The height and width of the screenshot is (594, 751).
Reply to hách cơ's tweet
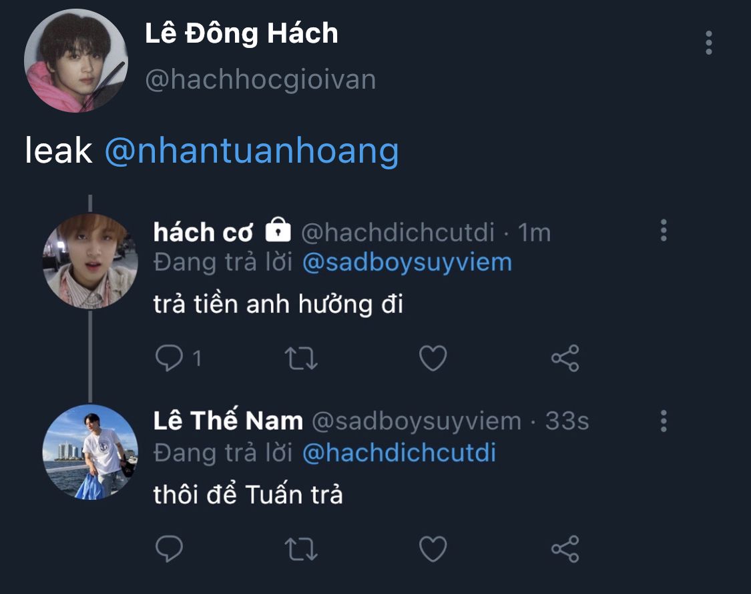pyautogui.click(x=170, y=359)
